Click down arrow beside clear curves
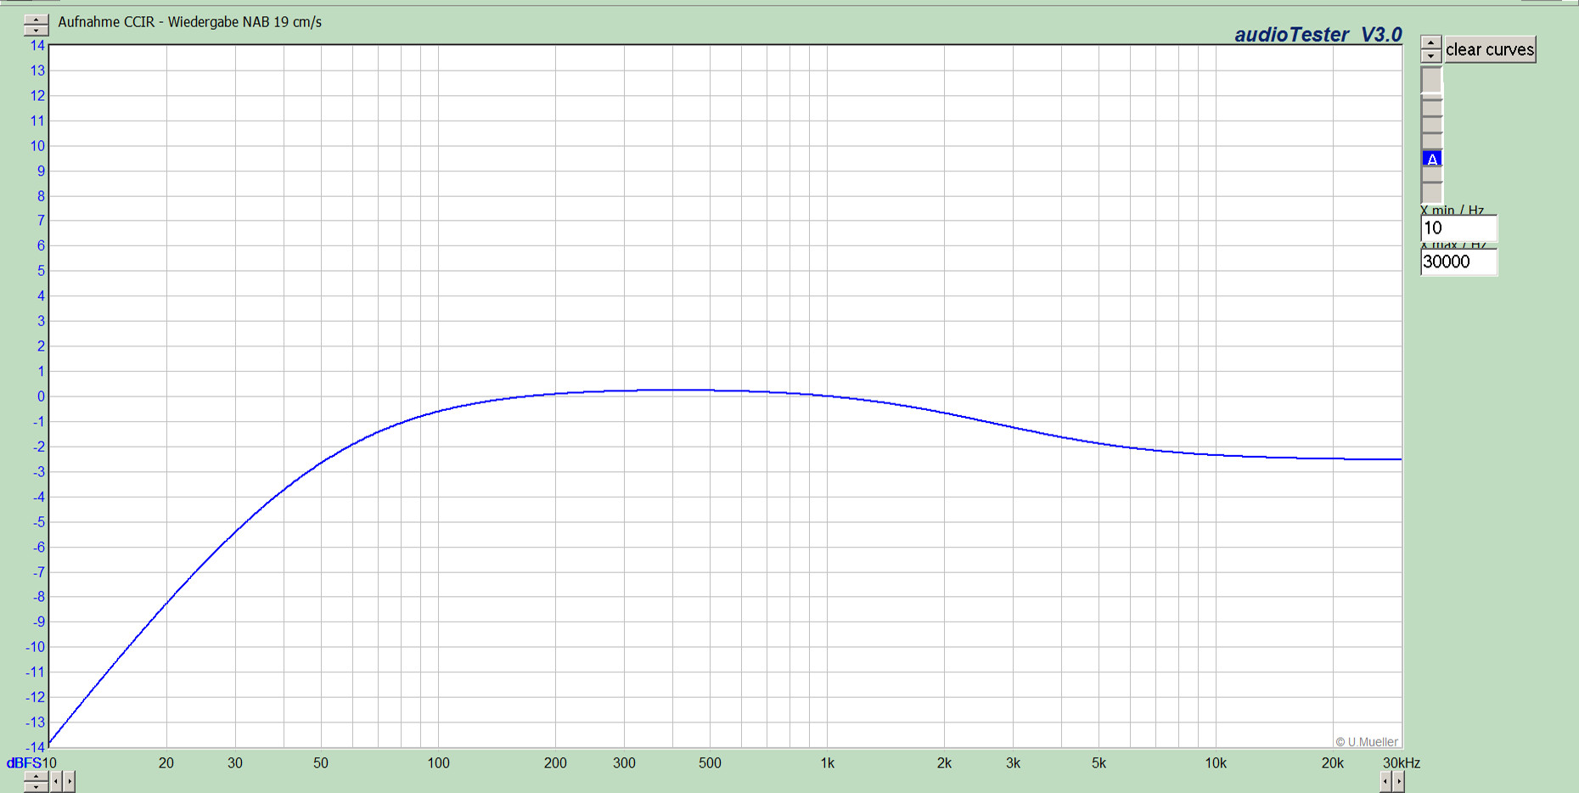 (x=1431, y=56)
